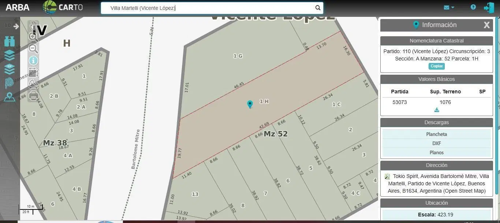Select parcel 1 C on map
500x223 pixels.
click(336, 104)
